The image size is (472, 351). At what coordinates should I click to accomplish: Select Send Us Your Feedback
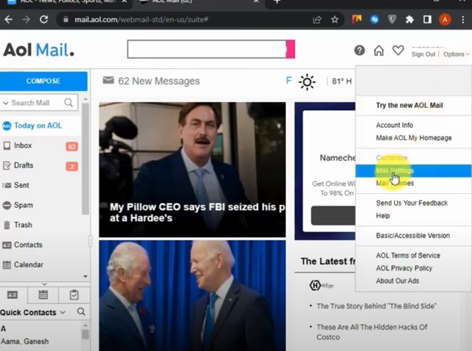tap(412, 203)
